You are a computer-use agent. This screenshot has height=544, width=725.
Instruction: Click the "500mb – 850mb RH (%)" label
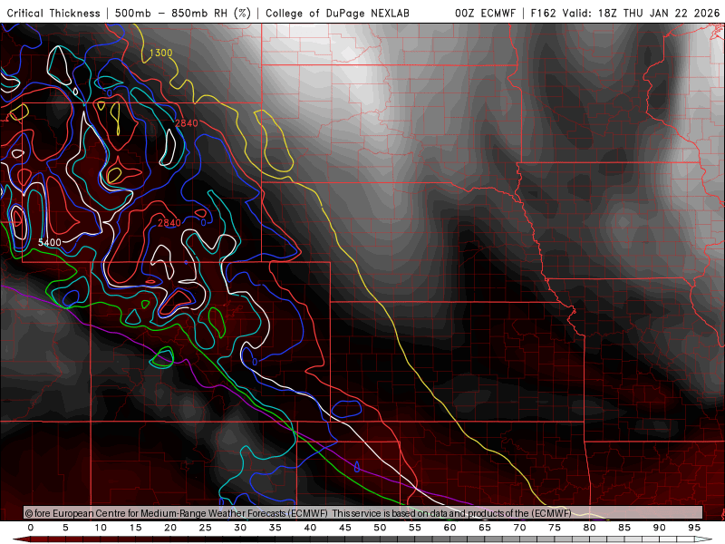click(183, 13)
